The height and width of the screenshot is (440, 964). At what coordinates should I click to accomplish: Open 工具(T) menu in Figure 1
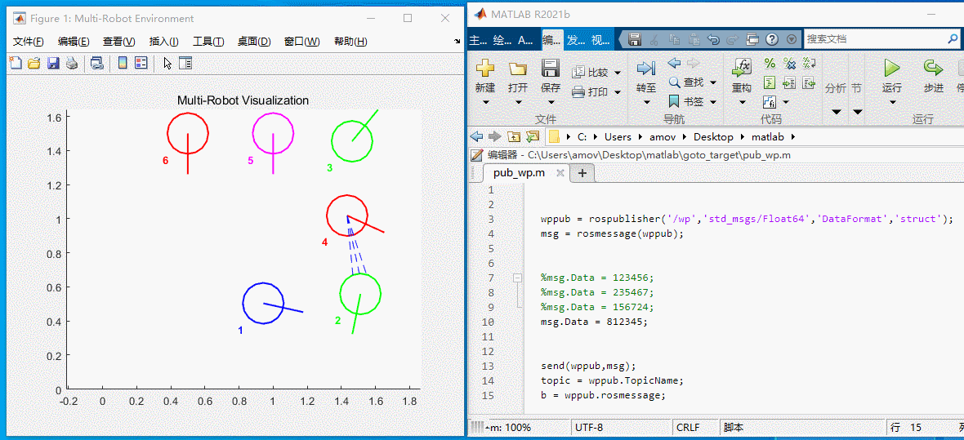tap(208, 41)
